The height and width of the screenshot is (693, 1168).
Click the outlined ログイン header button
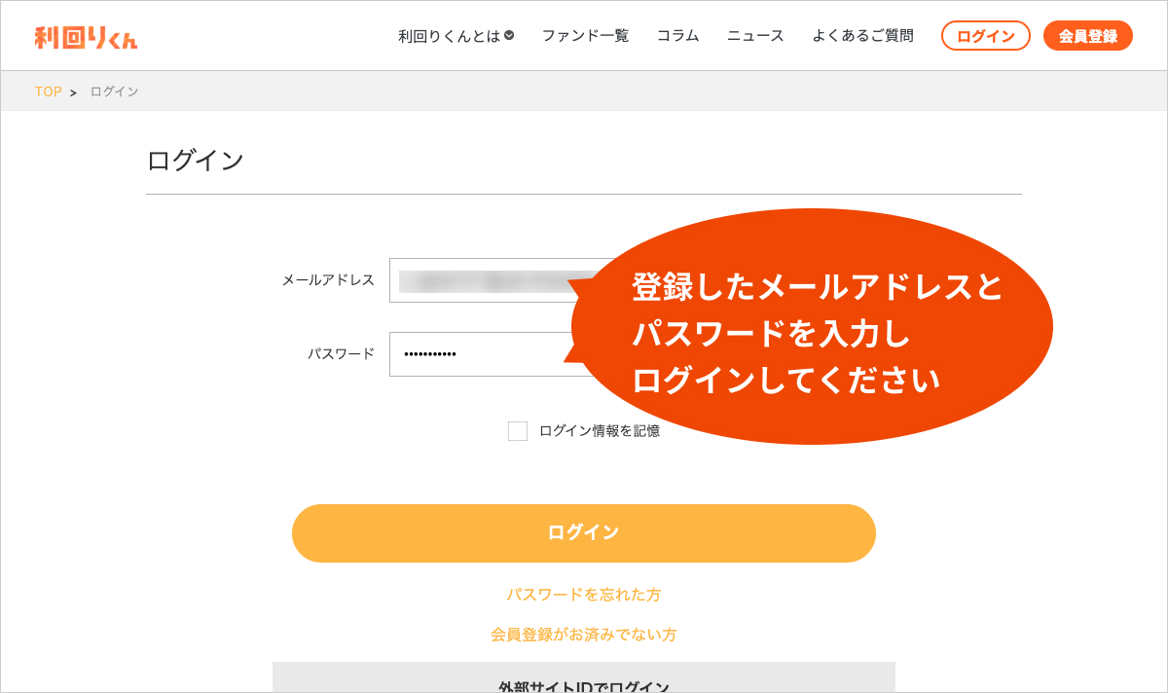coord(985,36)
